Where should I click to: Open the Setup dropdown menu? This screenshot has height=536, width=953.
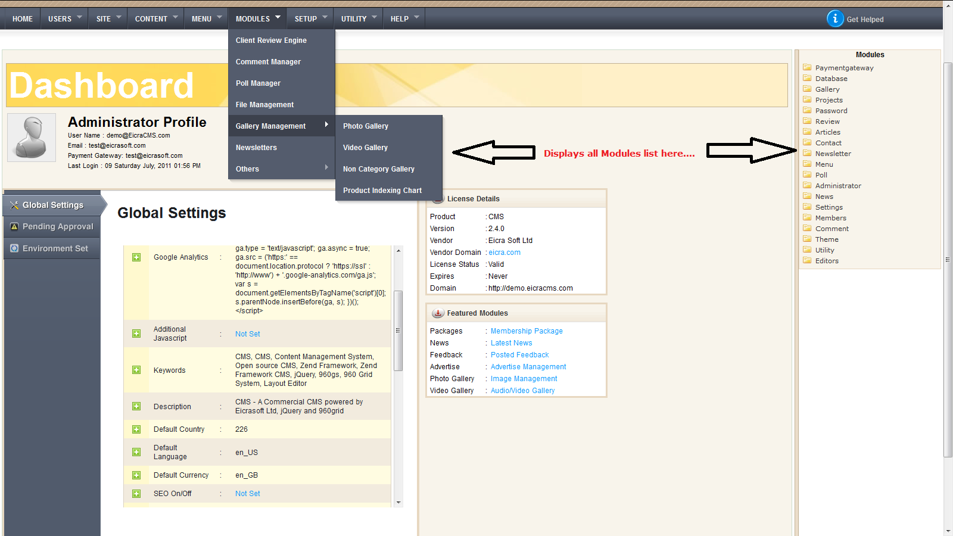pos(310,18)
